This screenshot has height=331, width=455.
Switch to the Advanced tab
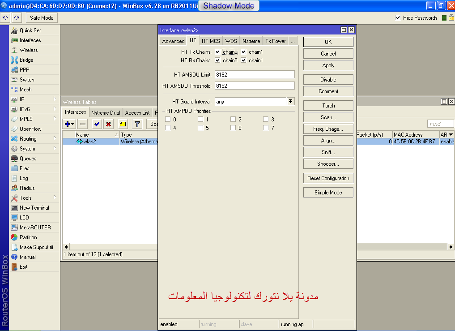point(173,41)
